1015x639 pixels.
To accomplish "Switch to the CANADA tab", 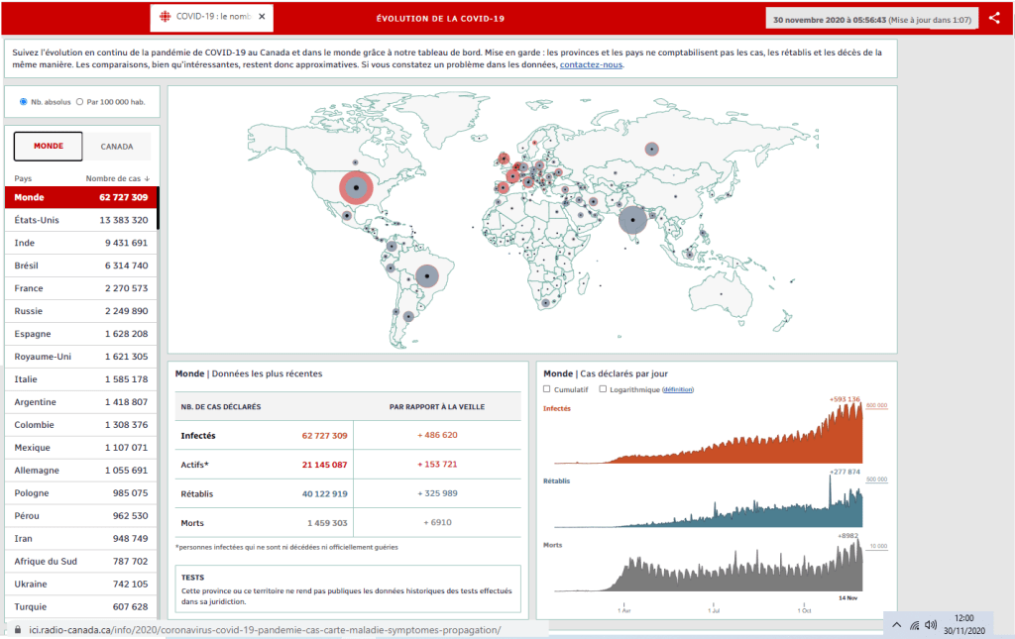I will coord(117,147).
